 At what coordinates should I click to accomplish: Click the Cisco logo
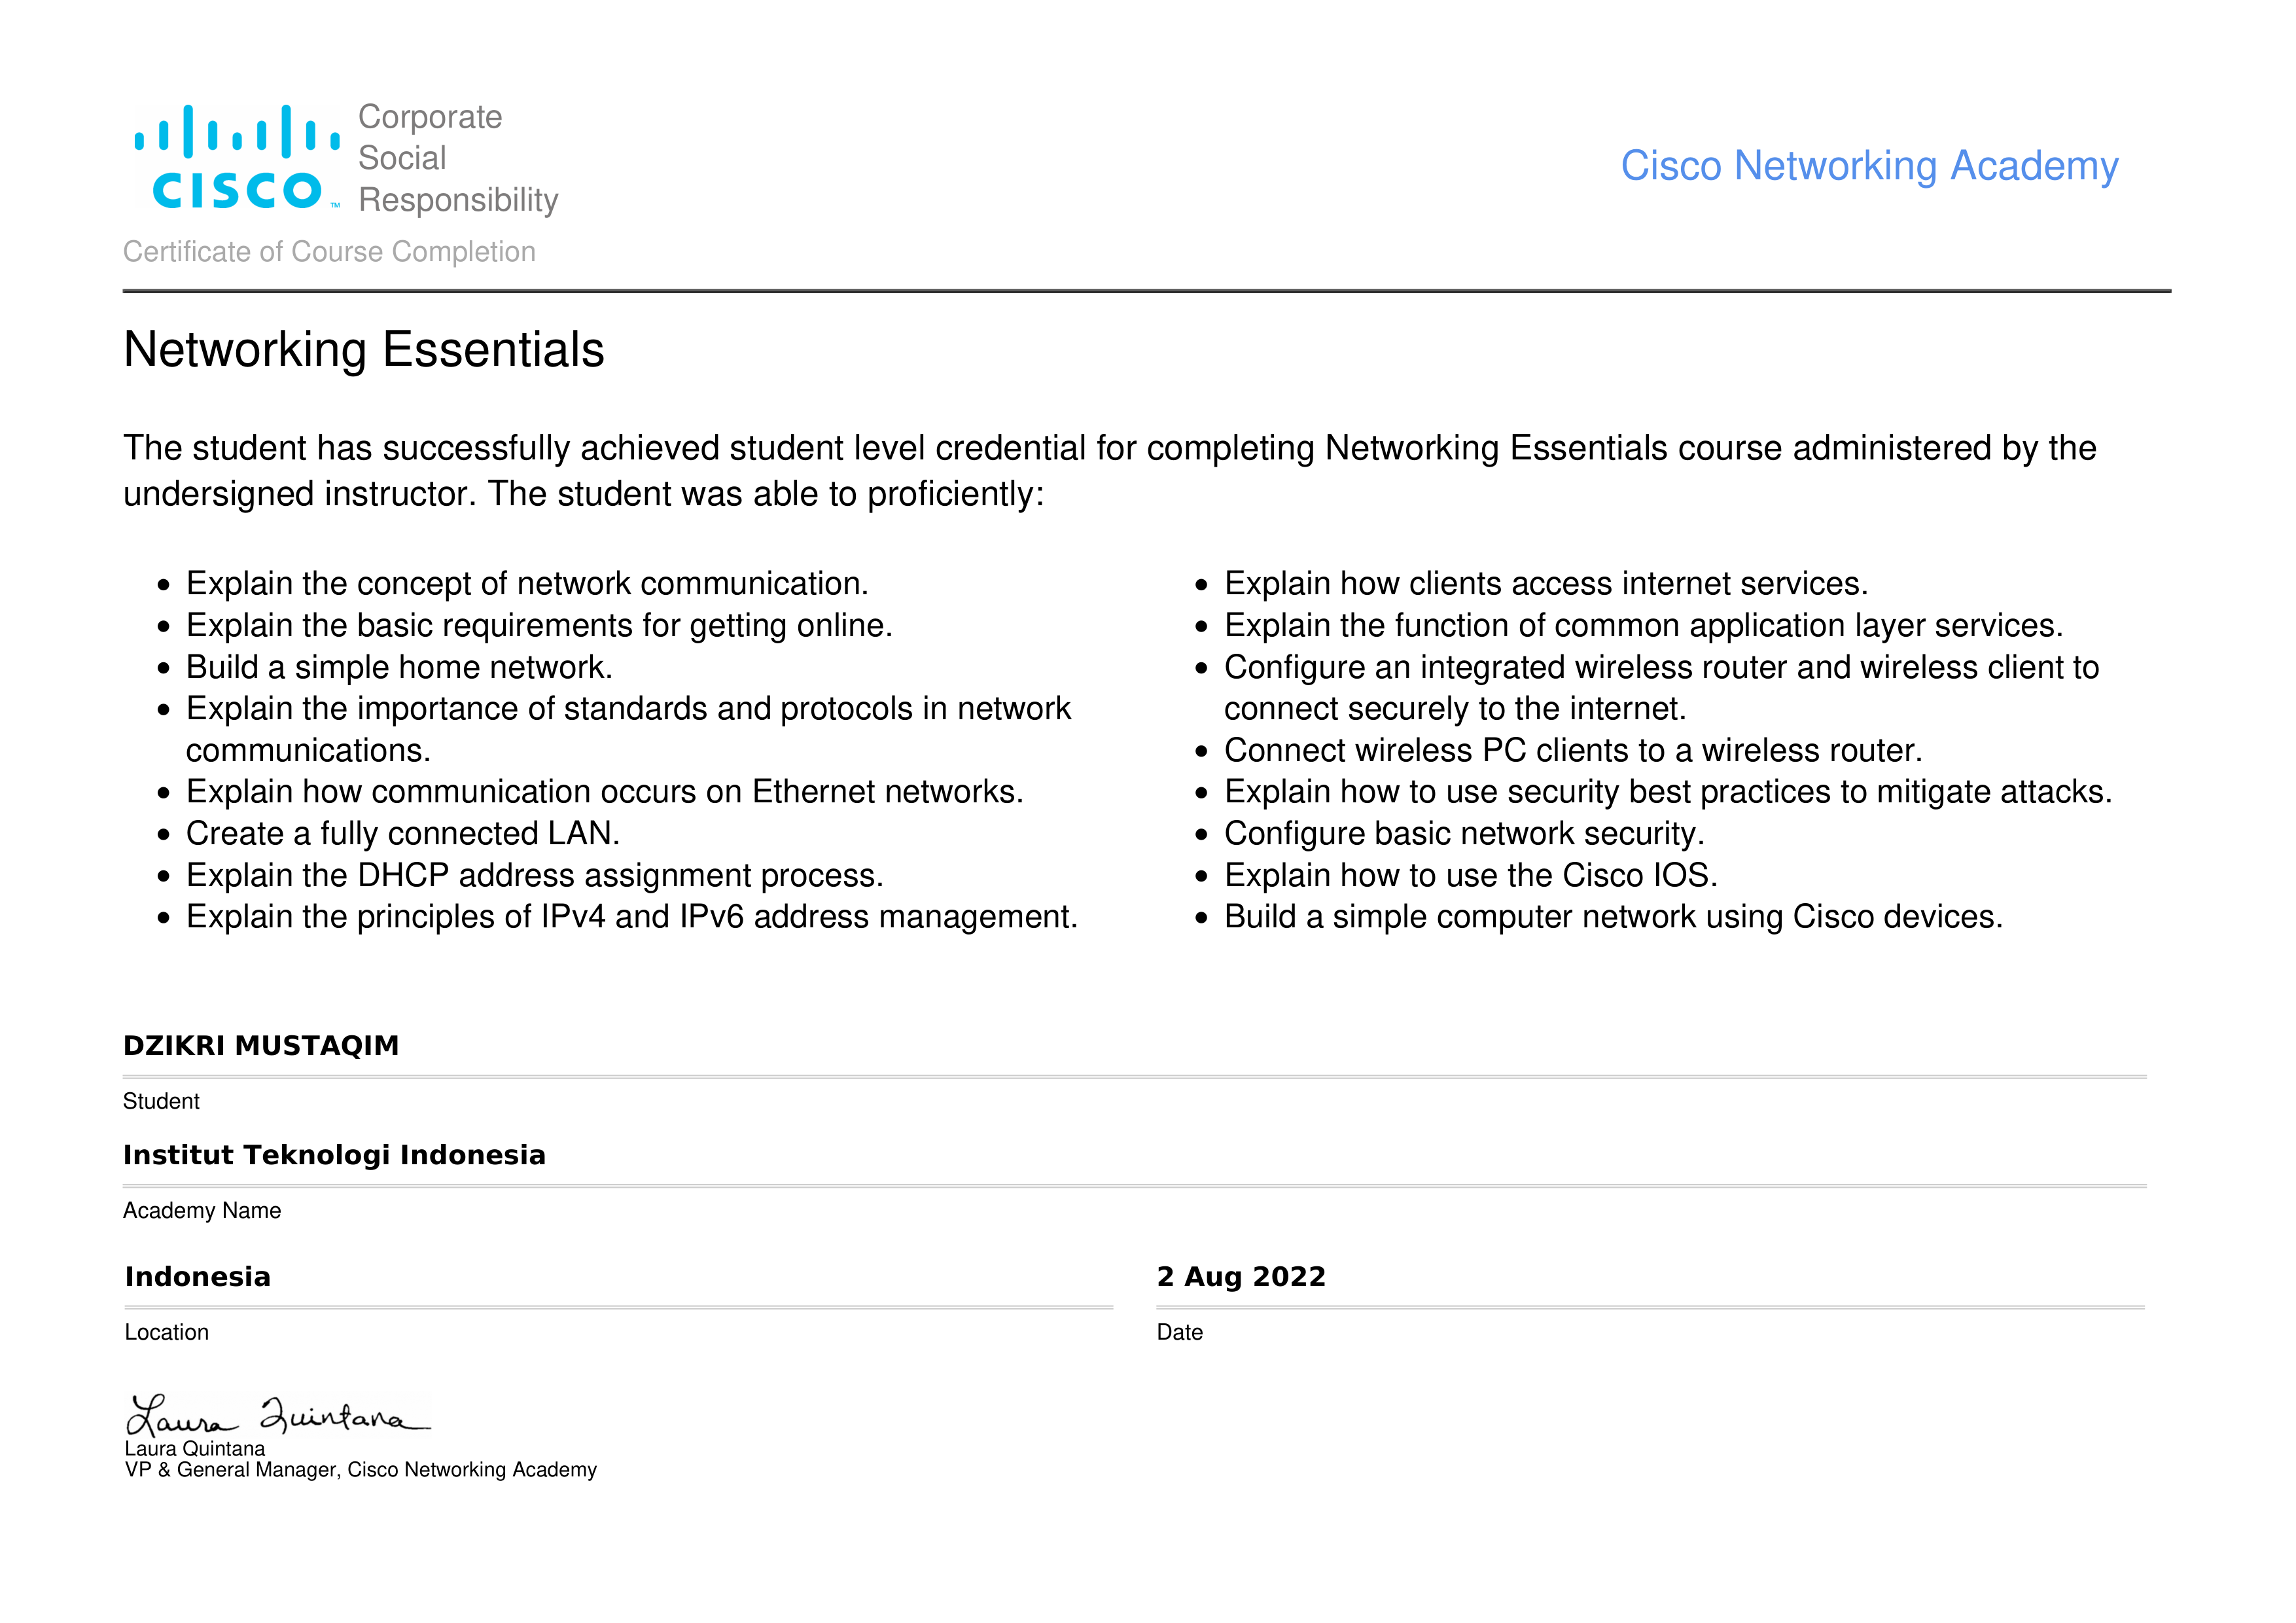[x=237, y=158]
